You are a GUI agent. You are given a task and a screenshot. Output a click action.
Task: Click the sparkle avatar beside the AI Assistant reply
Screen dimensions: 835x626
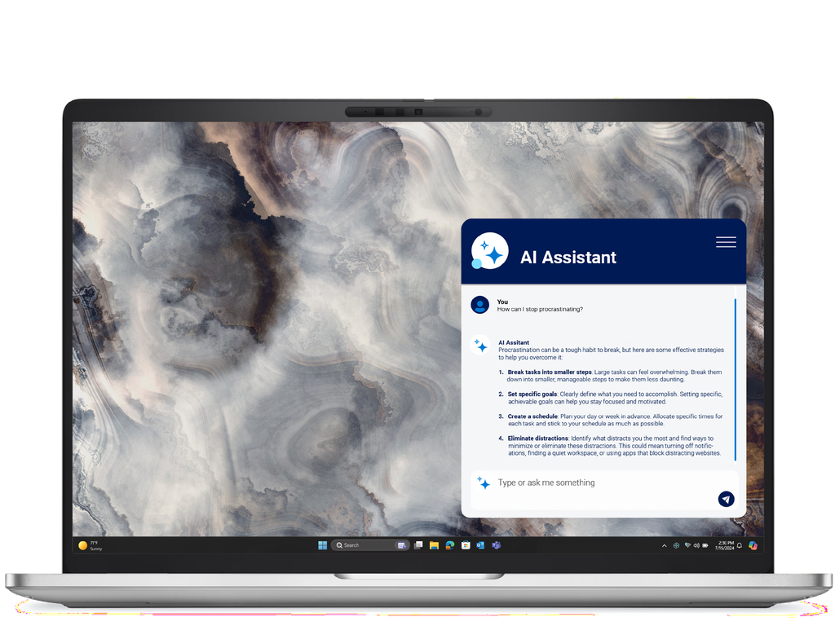[x=481, y=346]
